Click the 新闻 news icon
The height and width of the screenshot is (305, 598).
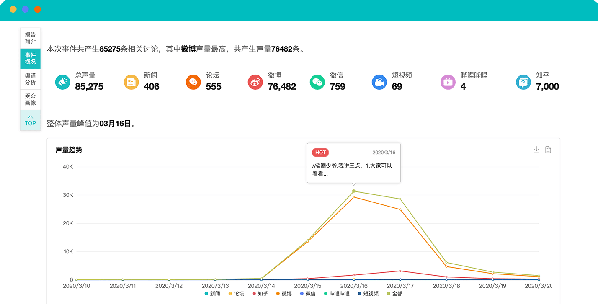point(131,82)
